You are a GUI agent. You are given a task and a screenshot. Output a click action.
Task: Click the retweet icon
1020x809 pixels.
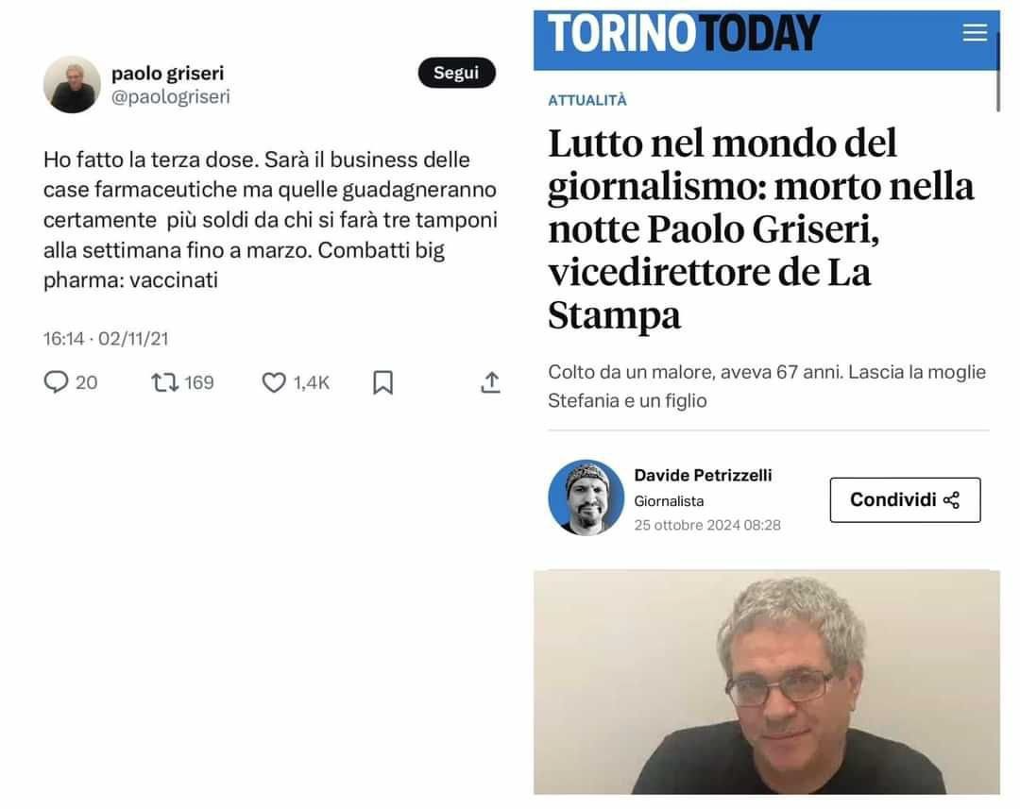point(164,382)
